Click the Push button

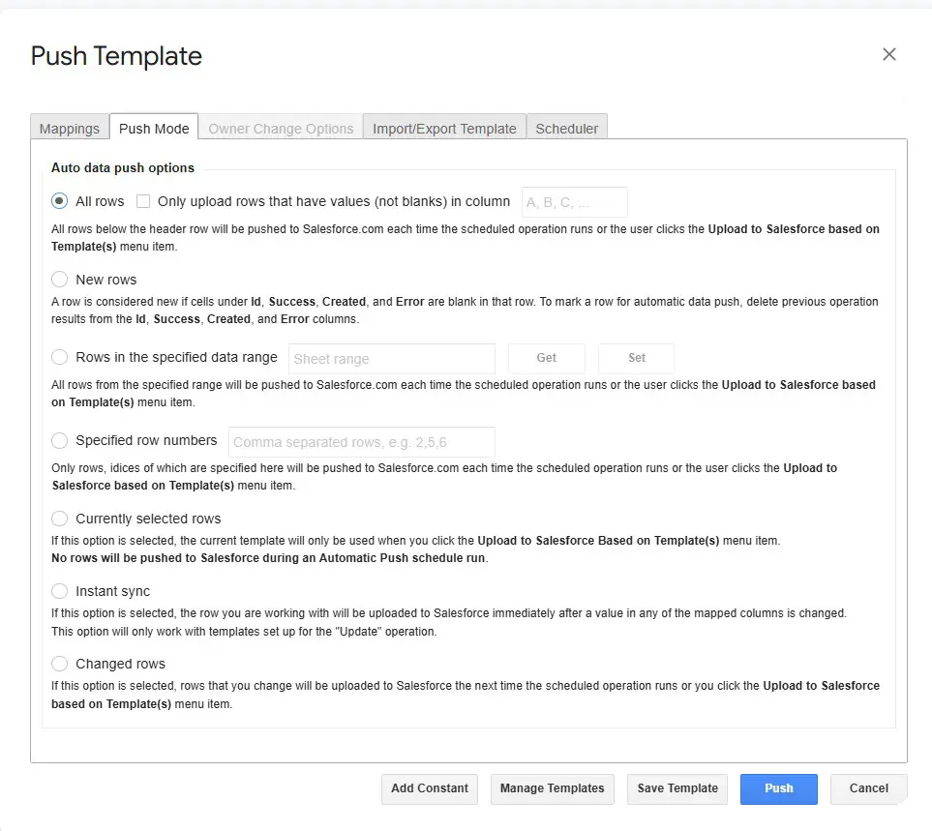(778, 788)
